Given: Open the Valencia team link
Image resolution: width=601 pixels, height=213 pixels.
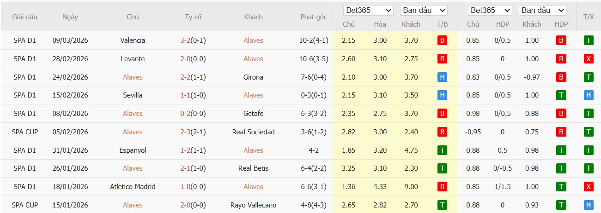Looking at the screenshot, I should click(133, 40).
